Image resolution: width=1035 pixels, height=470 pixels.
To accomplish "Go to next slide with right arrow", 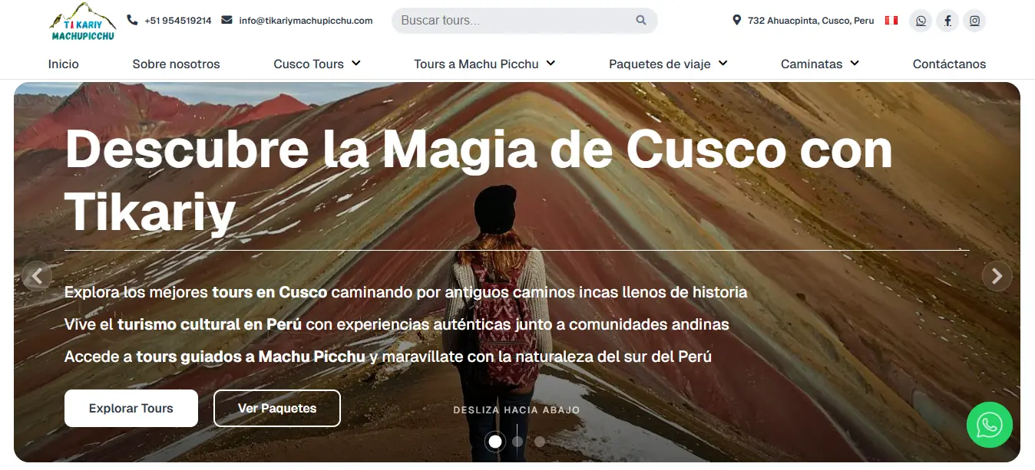I will pyautogui.click(x=997, y=276).
